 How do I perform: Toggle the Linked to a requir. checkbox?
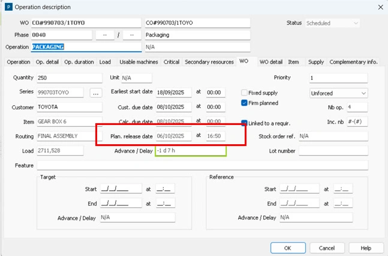coord(244,123)
